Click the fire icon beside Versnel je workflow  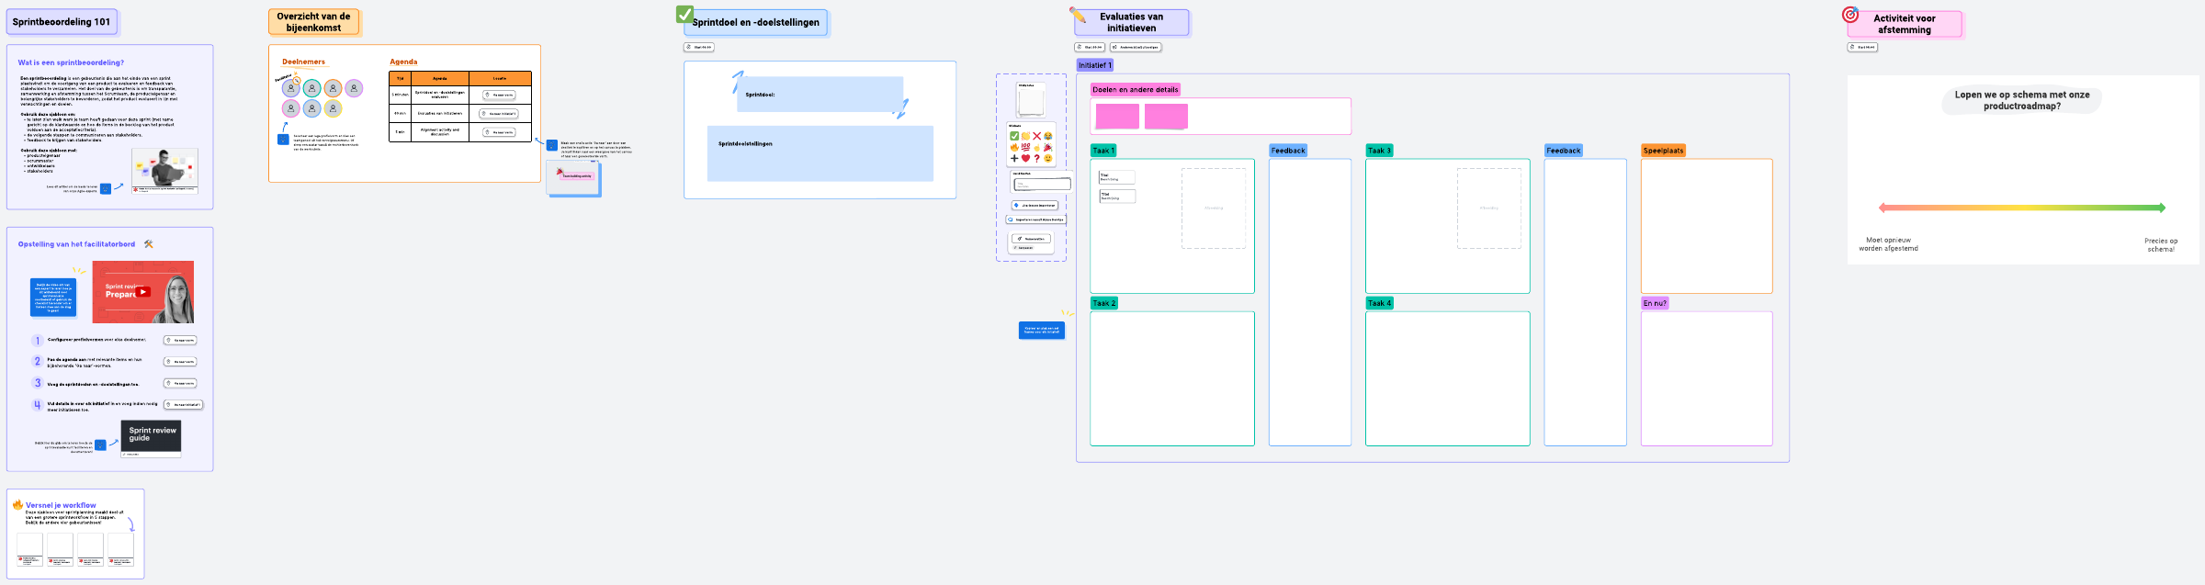point(17,504)
